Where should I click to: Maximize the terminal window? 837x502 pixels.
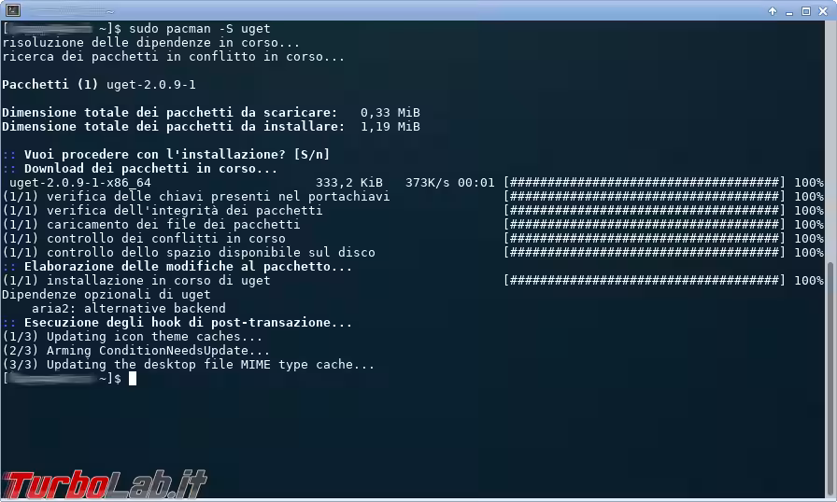(x=806, y=11)
